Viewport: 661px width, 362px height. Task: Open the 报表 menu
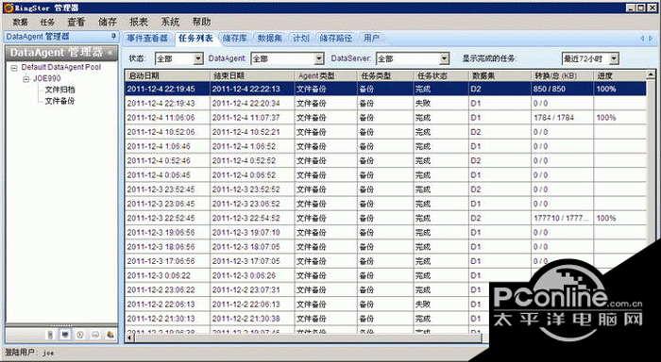[x=139, y=22]
